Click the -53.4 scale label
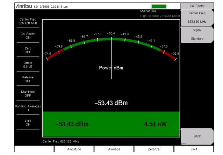 [111, 34]
